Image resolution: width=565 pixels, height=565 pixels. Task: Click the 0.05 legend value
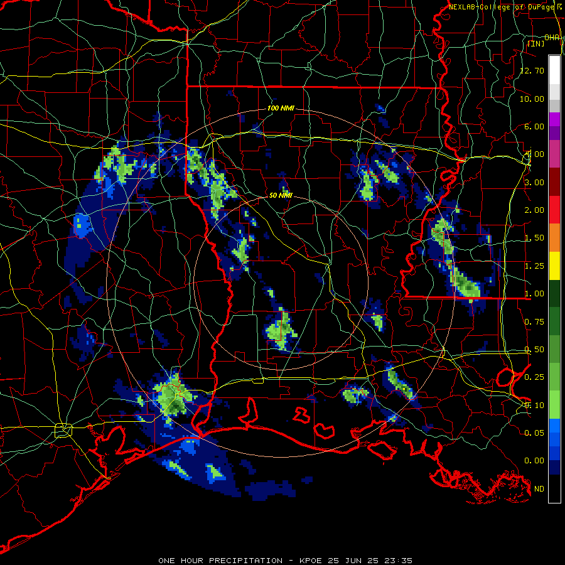tap(534, 433)
